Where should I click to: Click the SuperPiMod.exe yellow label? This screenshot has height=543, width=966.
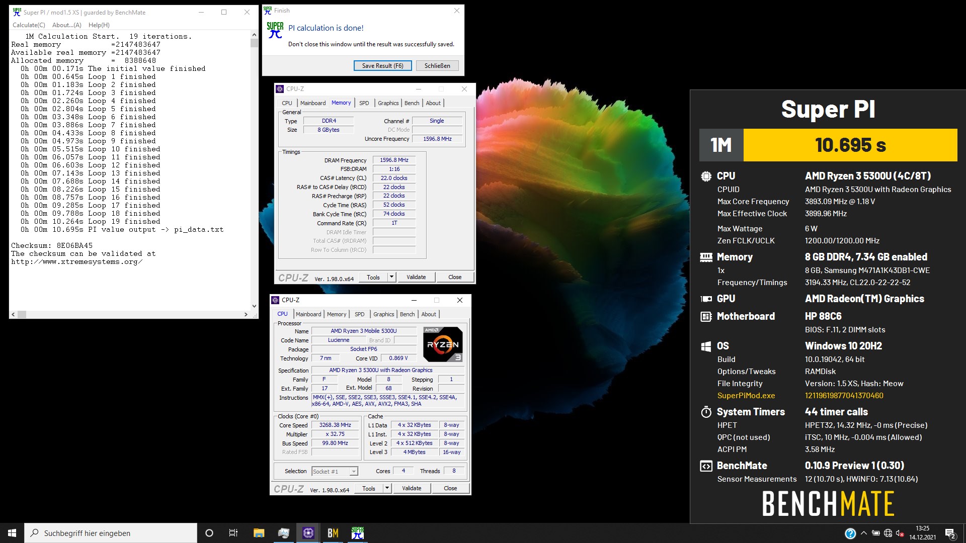point(746,396)
